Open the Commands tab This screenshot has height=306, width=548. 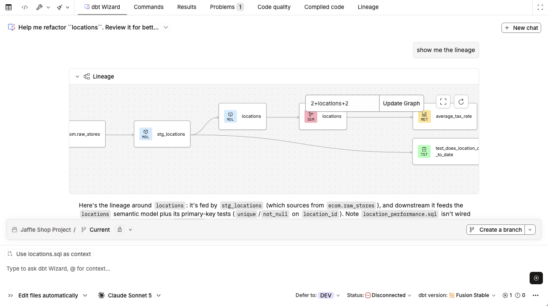point(149,7)
